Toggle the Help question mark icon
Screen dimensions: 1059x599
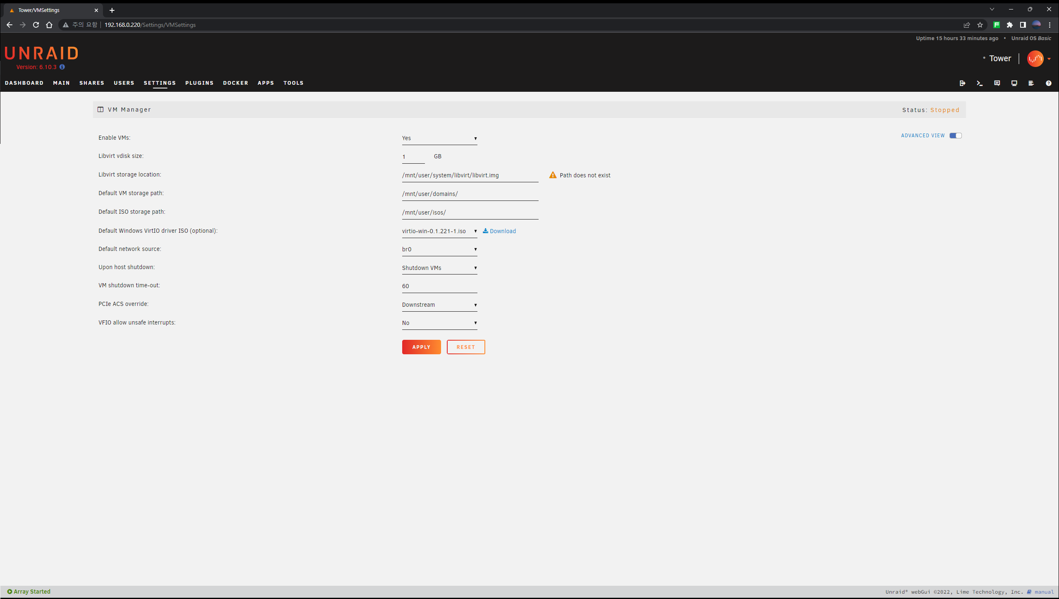(x=1049, y=83)
